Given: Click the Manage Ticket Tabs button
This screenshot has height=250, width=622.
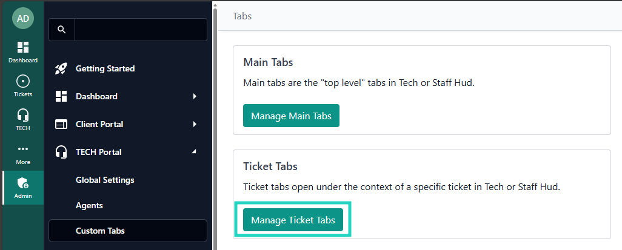Looking at the screenshot, I should (293, 220).
